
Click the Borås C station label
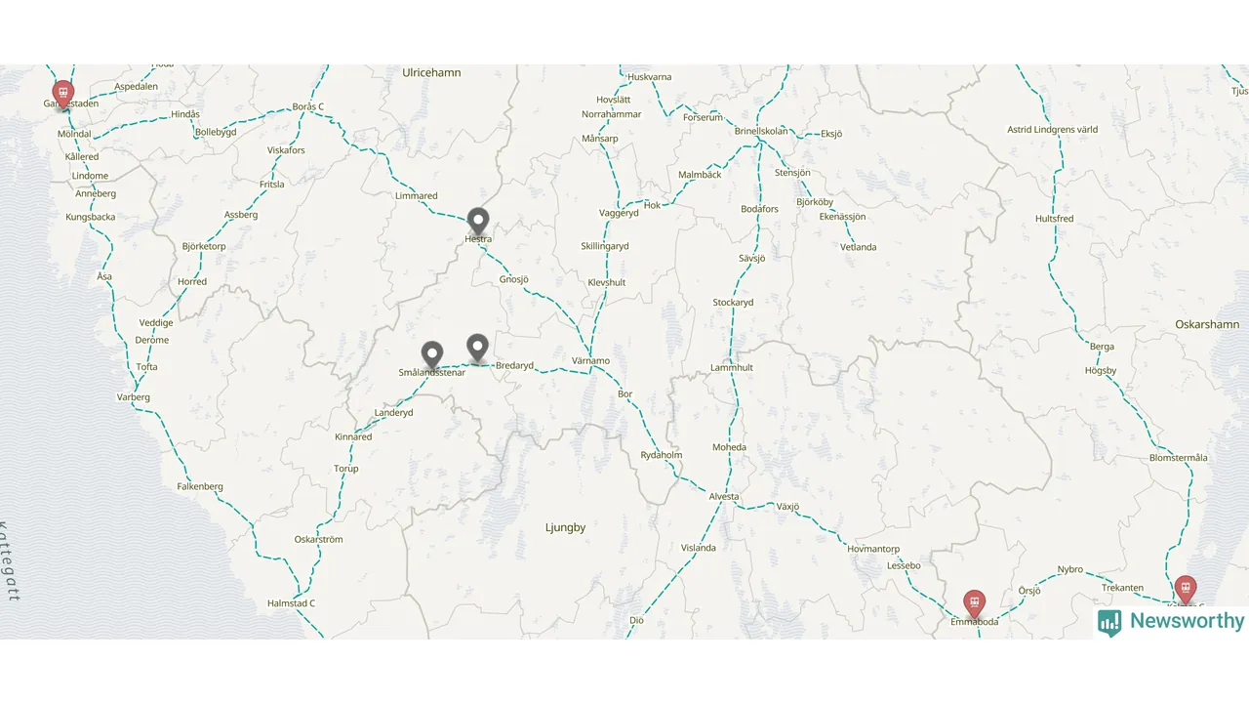pyautogui.click(x=308, y=106)
